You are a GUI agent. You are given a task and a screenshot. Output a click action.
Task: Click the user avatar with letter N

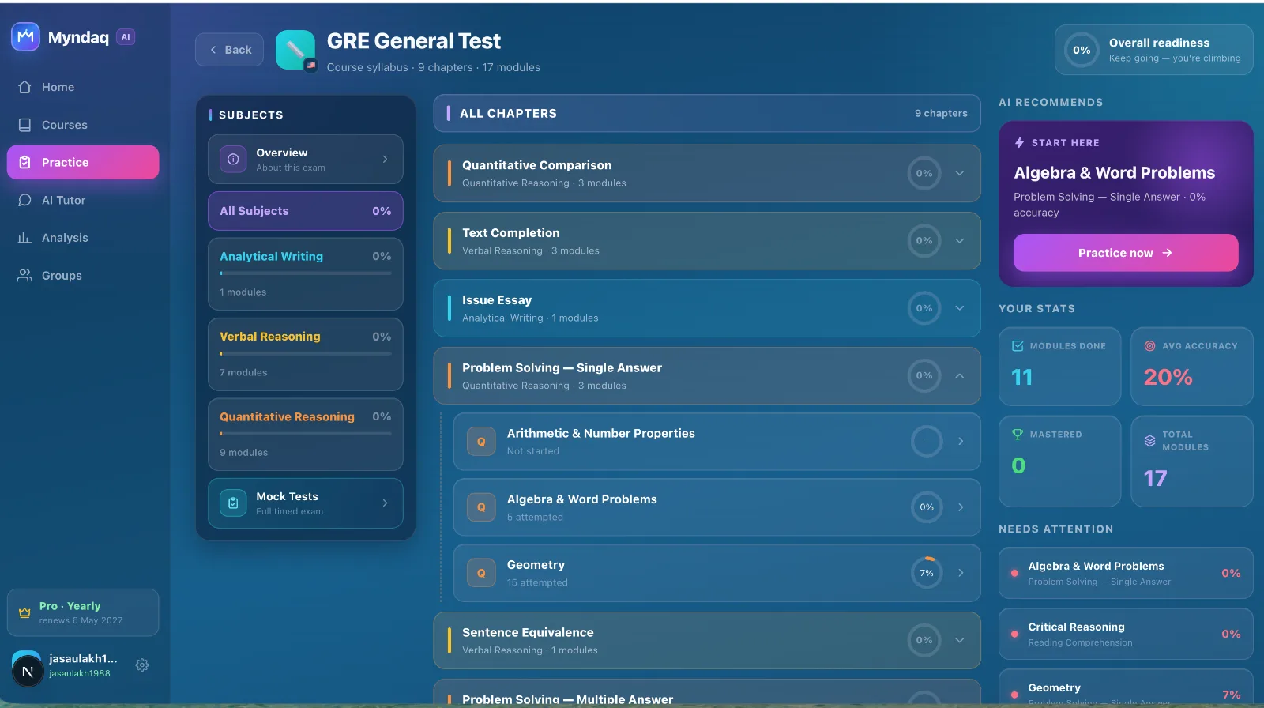[x=27, y=671]
